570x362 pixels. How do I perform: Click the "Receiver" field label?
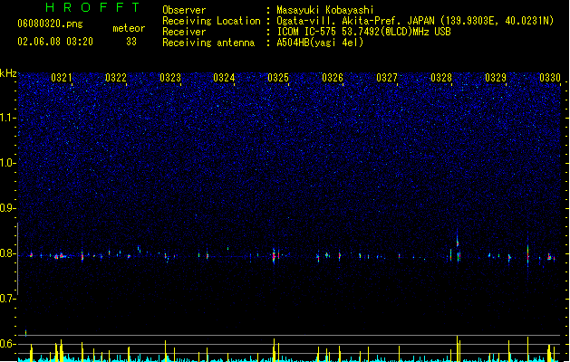184,32
